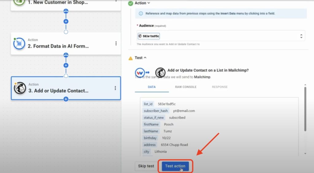Select the 583e1bdf5c audience chip
Image resolution: width=314 pixels, height=173 pixels.
(x=149, y=36)
